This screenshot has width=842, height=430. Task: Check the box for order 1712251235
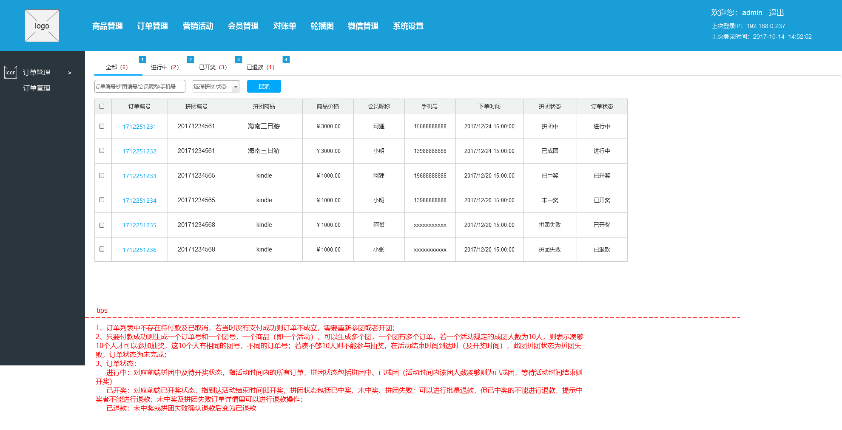tap(102, 225)
